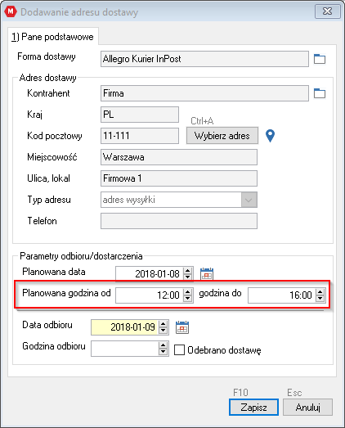Switch to Pane podstawowe tab
This screenshot has height=428, width=345.
click(52, 37)
